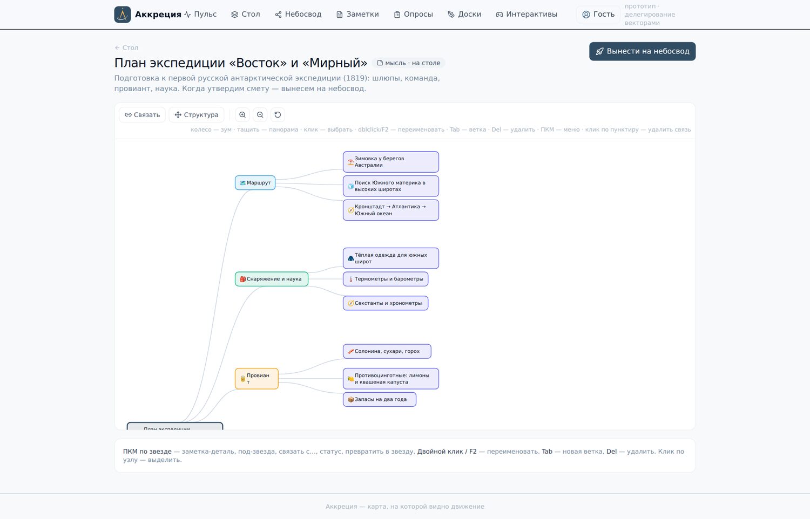The height and width of the screenshot is (519, 810).
Task: Choose the Термометры и барометры node
Action: tap(386, 279)
